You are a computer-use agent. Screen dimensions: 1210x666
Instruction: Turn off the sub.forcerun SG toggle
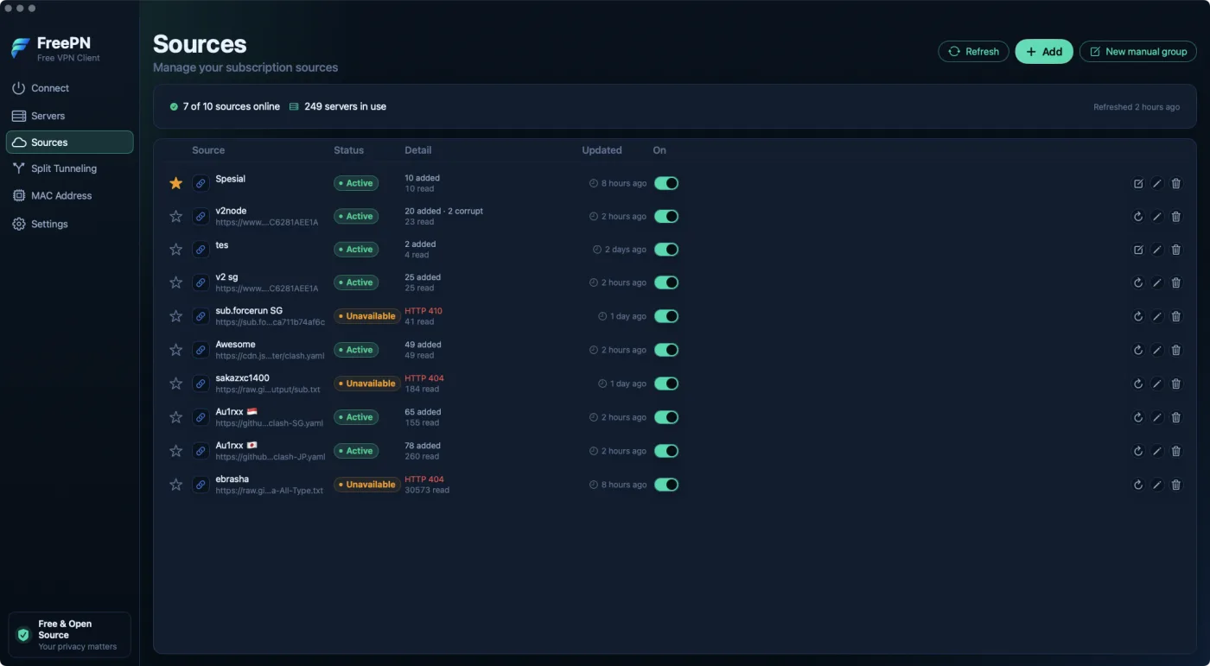[x=666, y=316]
